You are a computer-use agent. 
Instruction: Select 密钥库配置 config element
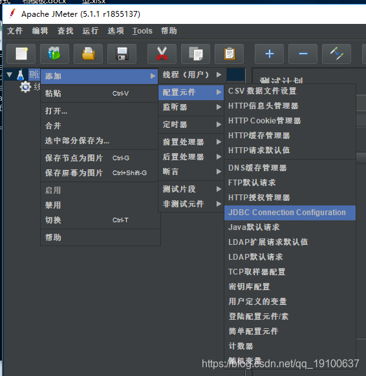[x=290, y=287]
